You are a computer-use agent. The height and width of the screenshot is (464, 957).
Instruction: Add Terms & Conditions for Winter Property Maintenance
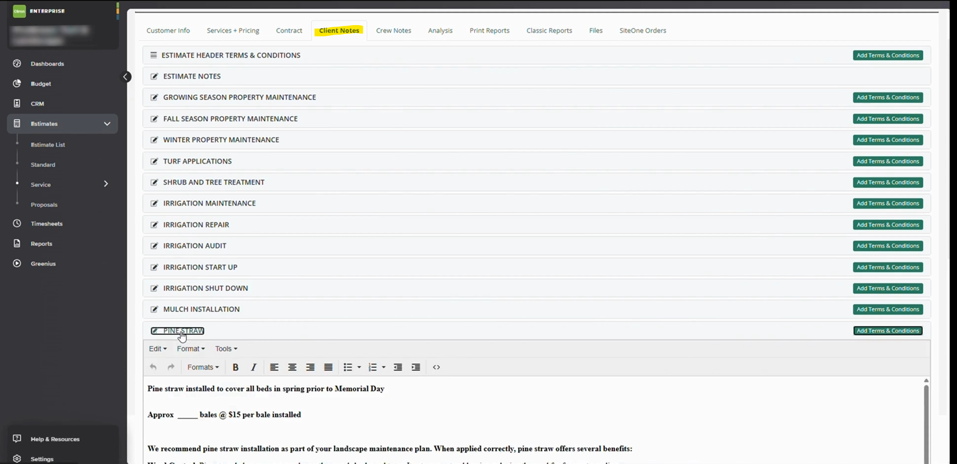click(x=888, y=140)
